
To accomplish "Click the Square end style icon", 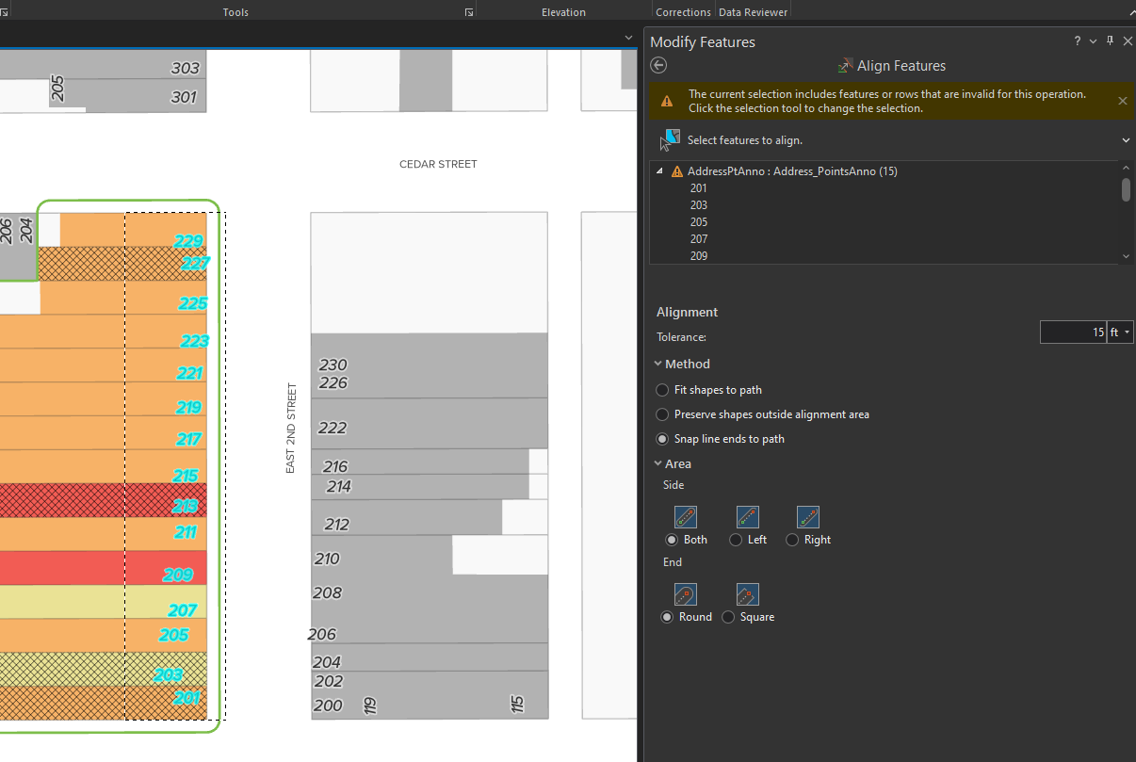I will [x=747, y=593].
